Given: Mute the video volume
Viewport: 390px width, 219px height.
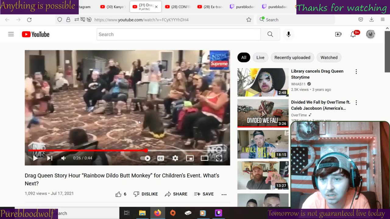Looking at the screenshot, I should (63, 158).
